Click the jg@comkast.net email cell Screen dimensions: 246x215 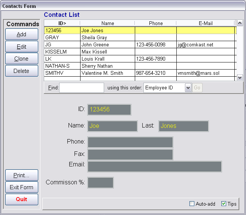tap(206, 44)
